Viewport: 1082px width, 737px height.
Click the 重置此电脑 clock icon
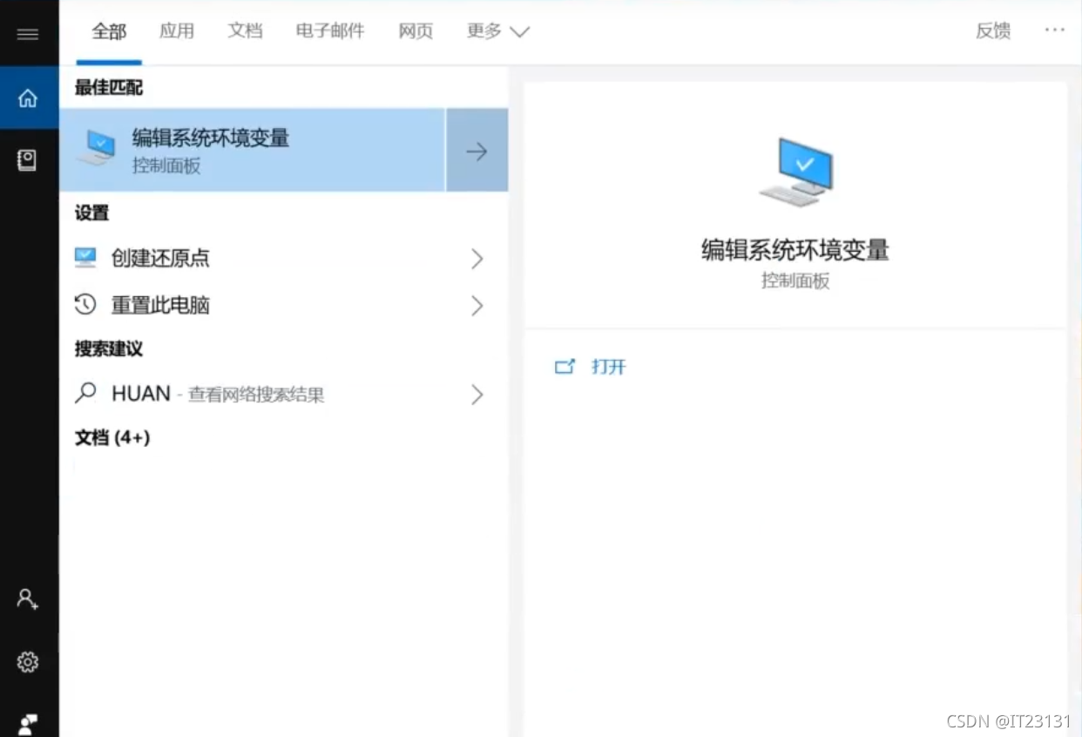click(x=85, y=305)
